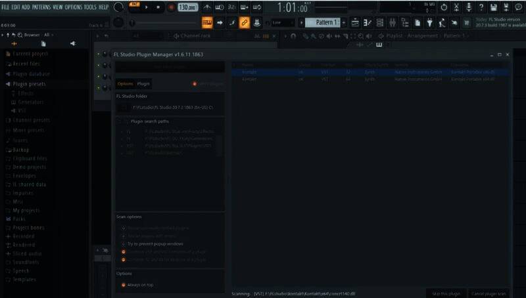Open the Pattern 1 selector
Screen dimensions: 526x298
[x=322, y=22]
